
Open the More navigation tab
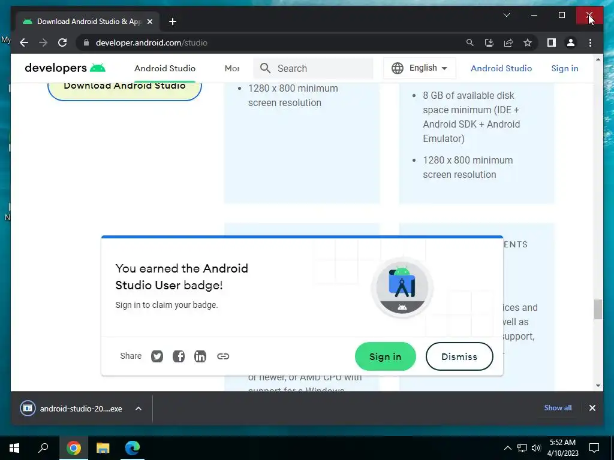click(x=232, y=68)
